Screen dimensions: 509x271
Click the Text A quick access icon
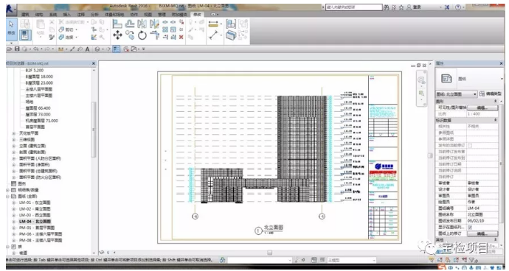pos(87,49)
